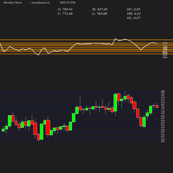Image resolution: width=173 pixels, height=173 pixels.
Task: Click the 'OH: 4.21' reading
Action: pos(134,14)
